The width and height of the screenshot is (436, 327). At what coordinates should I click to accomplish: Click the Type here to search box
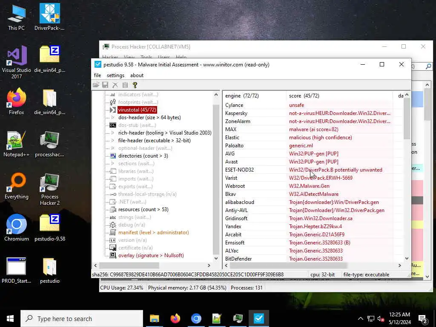[x=82, y=318]
